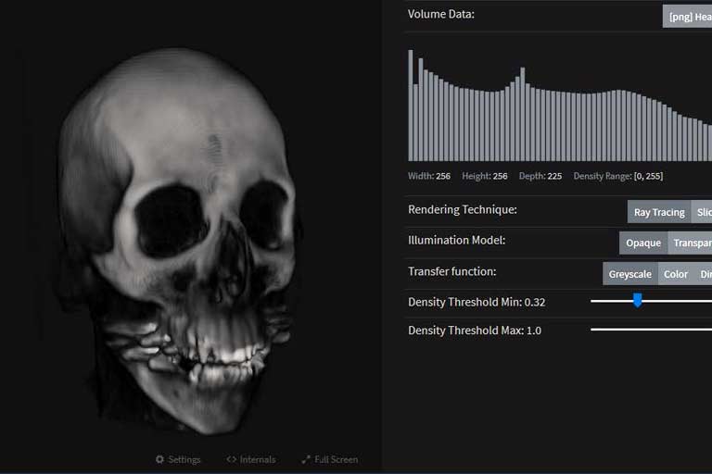
Task: Select the transfer option right of Color
Action: click(705, 274)
